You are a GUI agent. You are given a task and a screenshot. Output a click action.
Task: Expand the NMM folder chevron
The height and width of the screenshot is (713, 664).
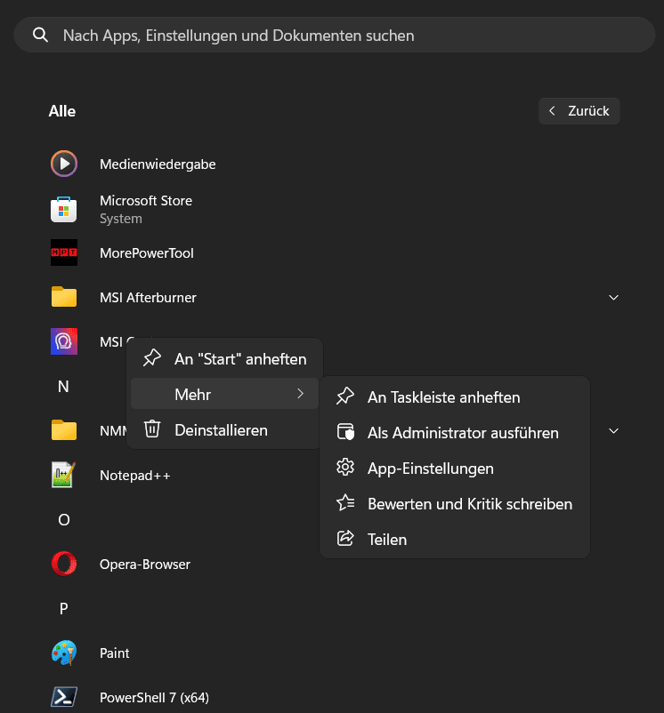pyautogui.click(x=613, y=430)
